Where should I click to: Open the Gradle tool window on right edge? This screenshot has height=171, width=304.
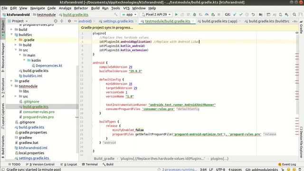tap(301, 27)
